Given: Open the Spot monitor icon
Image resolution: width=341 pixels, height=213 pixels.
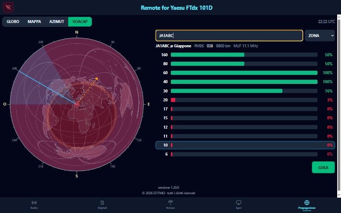Looking at the screenshot, I should (x=239, y=203).
